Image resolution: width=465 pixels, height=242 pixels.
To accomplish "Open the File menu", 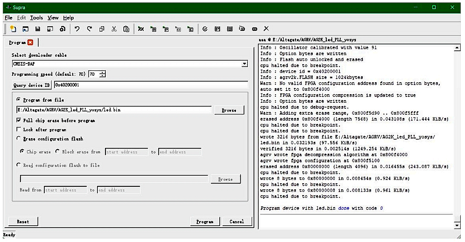I will point(9,18).
